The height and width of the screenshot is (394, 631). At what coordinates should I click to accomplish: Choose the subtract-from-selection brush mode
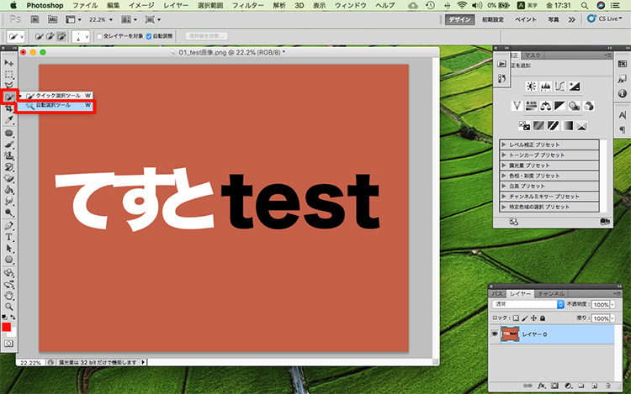(x=61, y=37)
